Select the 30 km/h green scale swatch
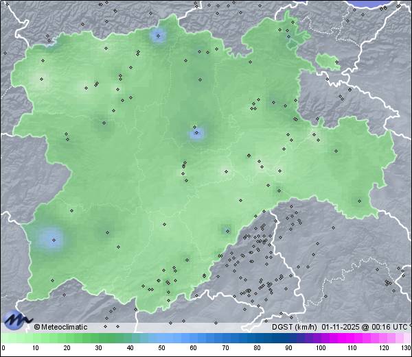The width and height of the screenshot is (412, 357). coord(98,338)
